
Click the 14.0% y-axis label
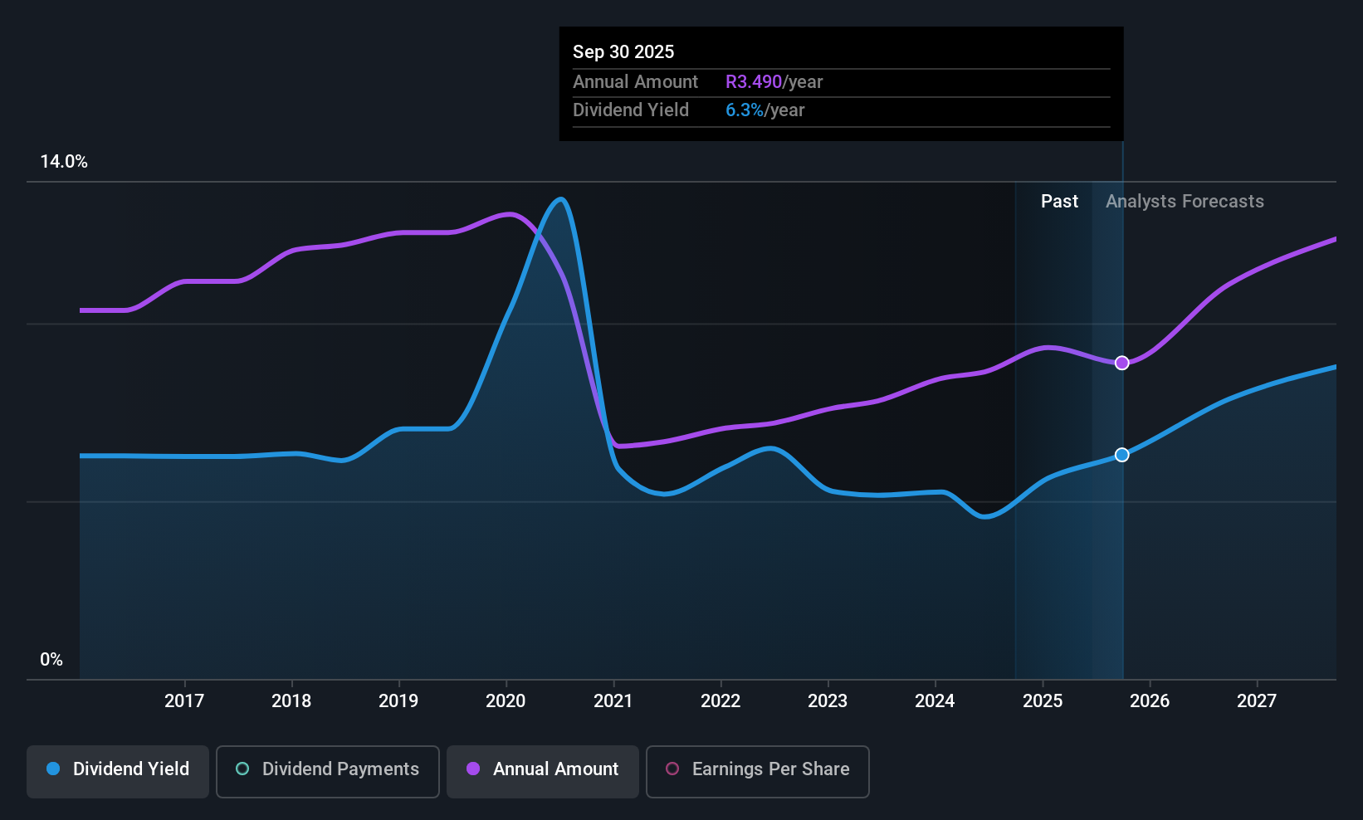[x=64, y=162]
